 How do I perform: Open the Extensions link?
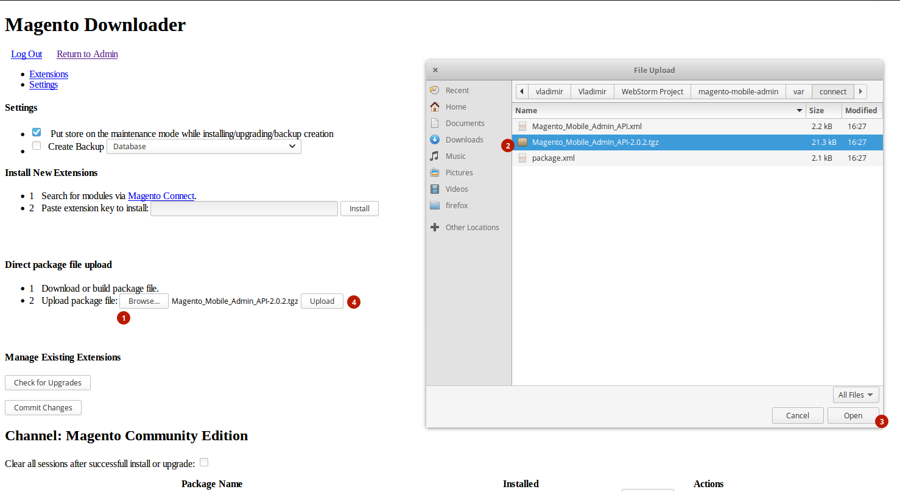[x=49, y=74]
